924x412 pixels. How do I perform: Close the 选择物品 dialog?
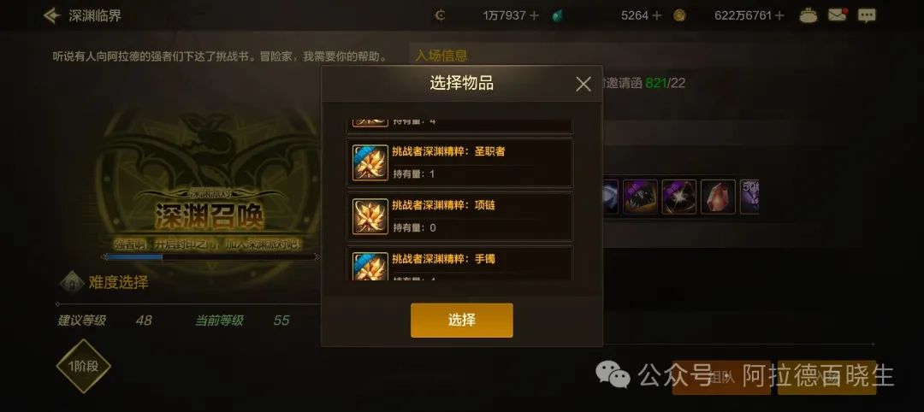(x=583, y=84)
